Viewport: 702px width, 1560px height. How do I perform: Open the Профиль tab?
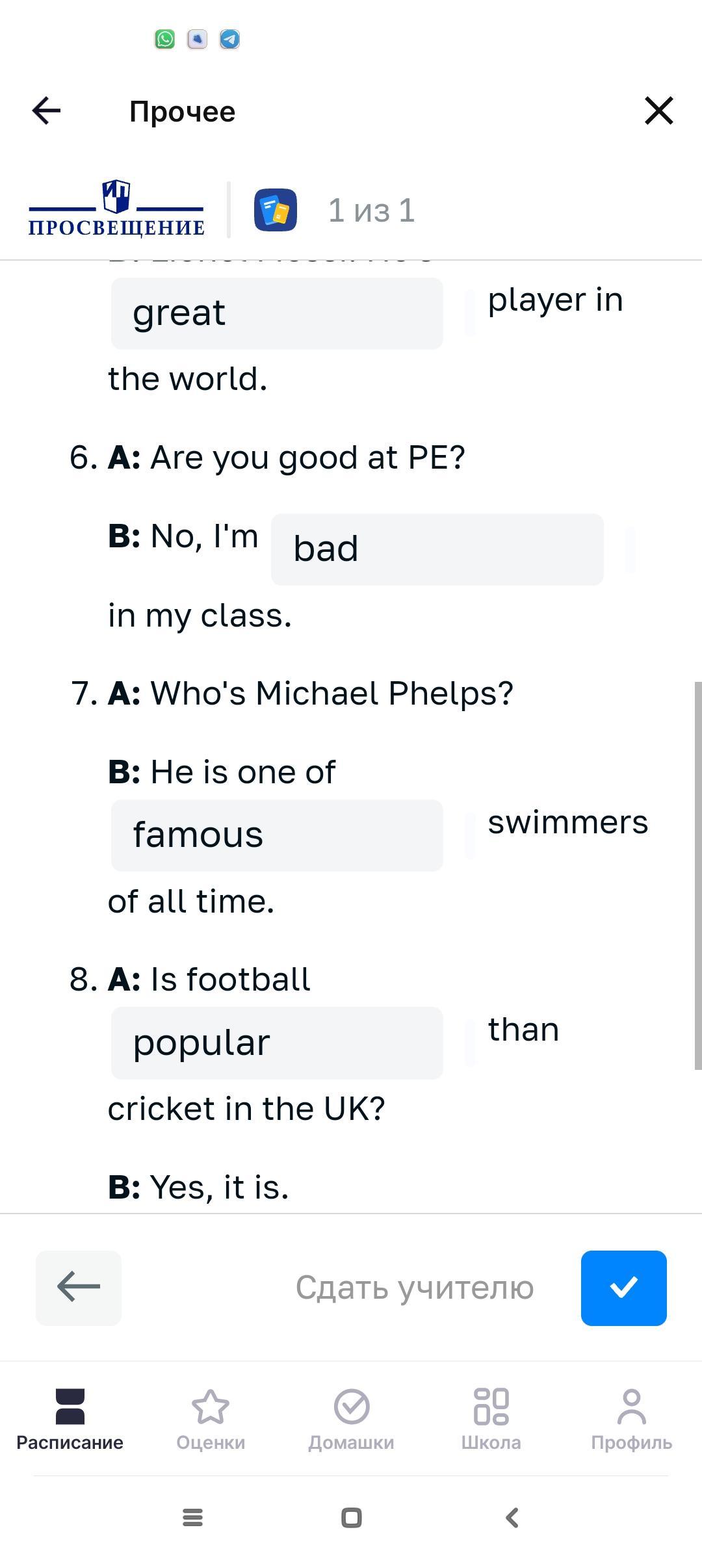point(632,1420)
